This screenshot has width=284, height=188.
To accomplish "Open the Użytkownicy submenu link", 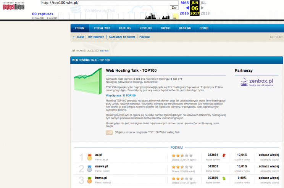I will (96, 37).
